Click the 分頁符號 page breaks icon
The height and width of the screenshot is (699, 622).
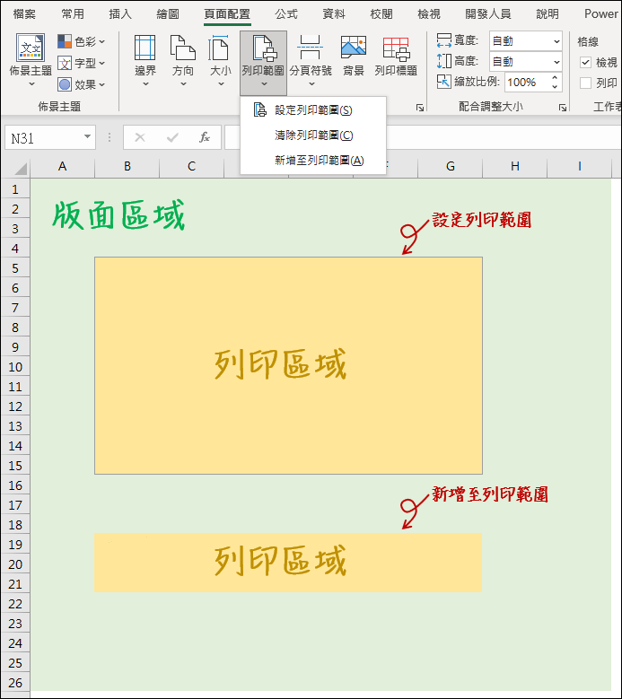311,48
